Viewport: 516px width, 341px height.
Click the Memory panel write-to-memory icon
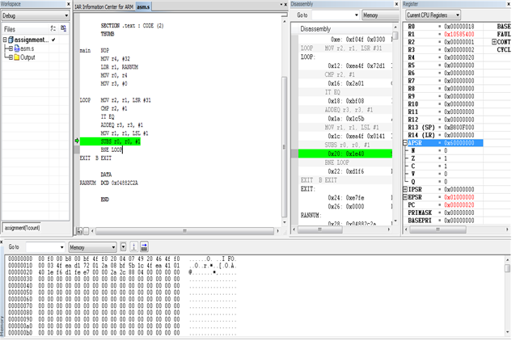pyautogui.click(x=144, y=247)
